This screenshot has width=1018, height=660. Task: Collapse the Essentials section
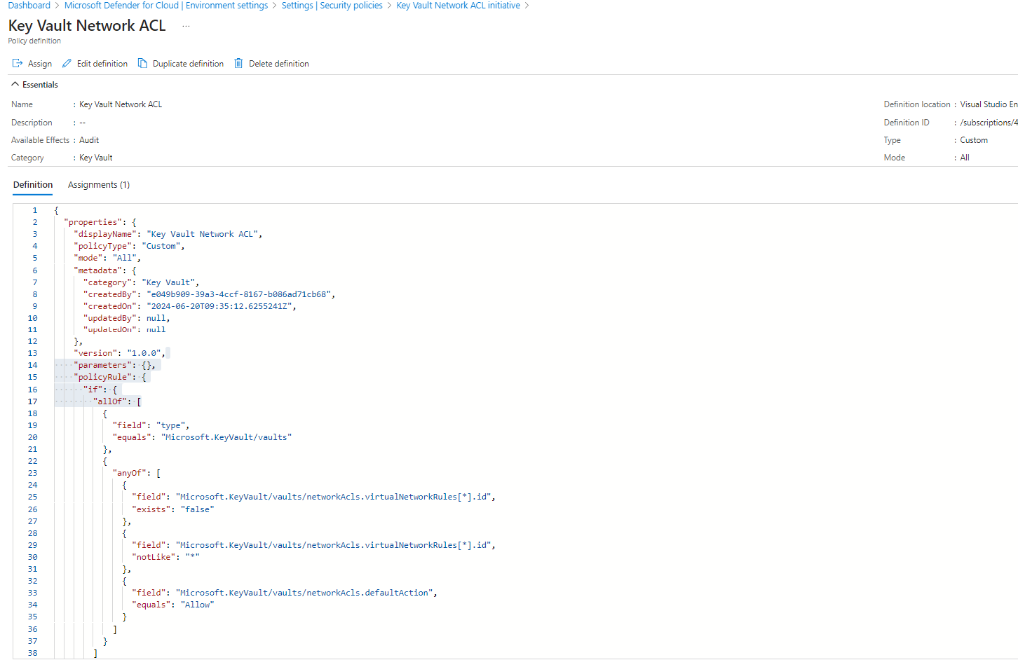pyautogui.click(x=15, y=84)
